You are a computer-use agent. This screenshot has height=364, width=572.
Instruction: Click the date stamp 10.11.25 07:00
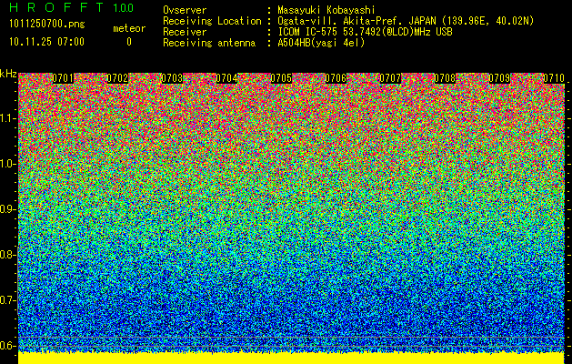click(46, 42)
